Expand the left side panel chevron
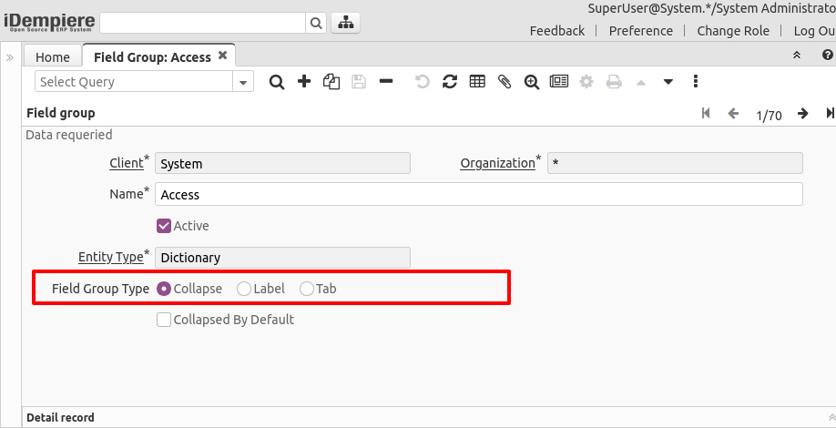This screenshot has height=428, width=836. [x=10, y=57]
